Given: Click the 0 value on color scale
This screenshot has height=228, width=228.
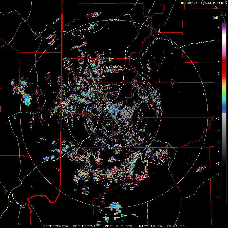Looking at the screenshot, I should pos(219,107).
